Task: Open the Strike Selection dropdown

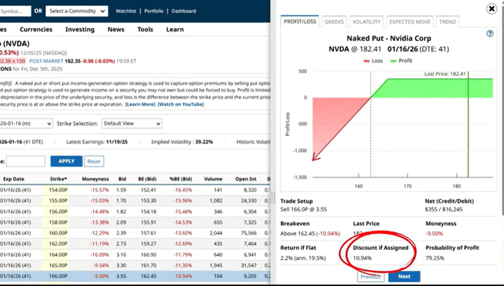Action: 132,123
